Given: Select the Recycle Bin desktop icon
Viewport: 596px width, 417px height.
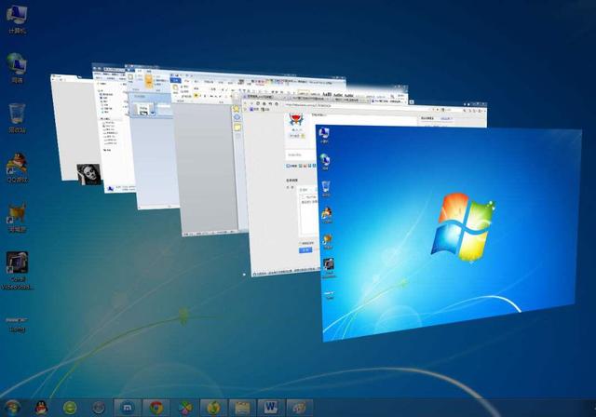Looking at the screenshot, I should (x=17, y=117).
